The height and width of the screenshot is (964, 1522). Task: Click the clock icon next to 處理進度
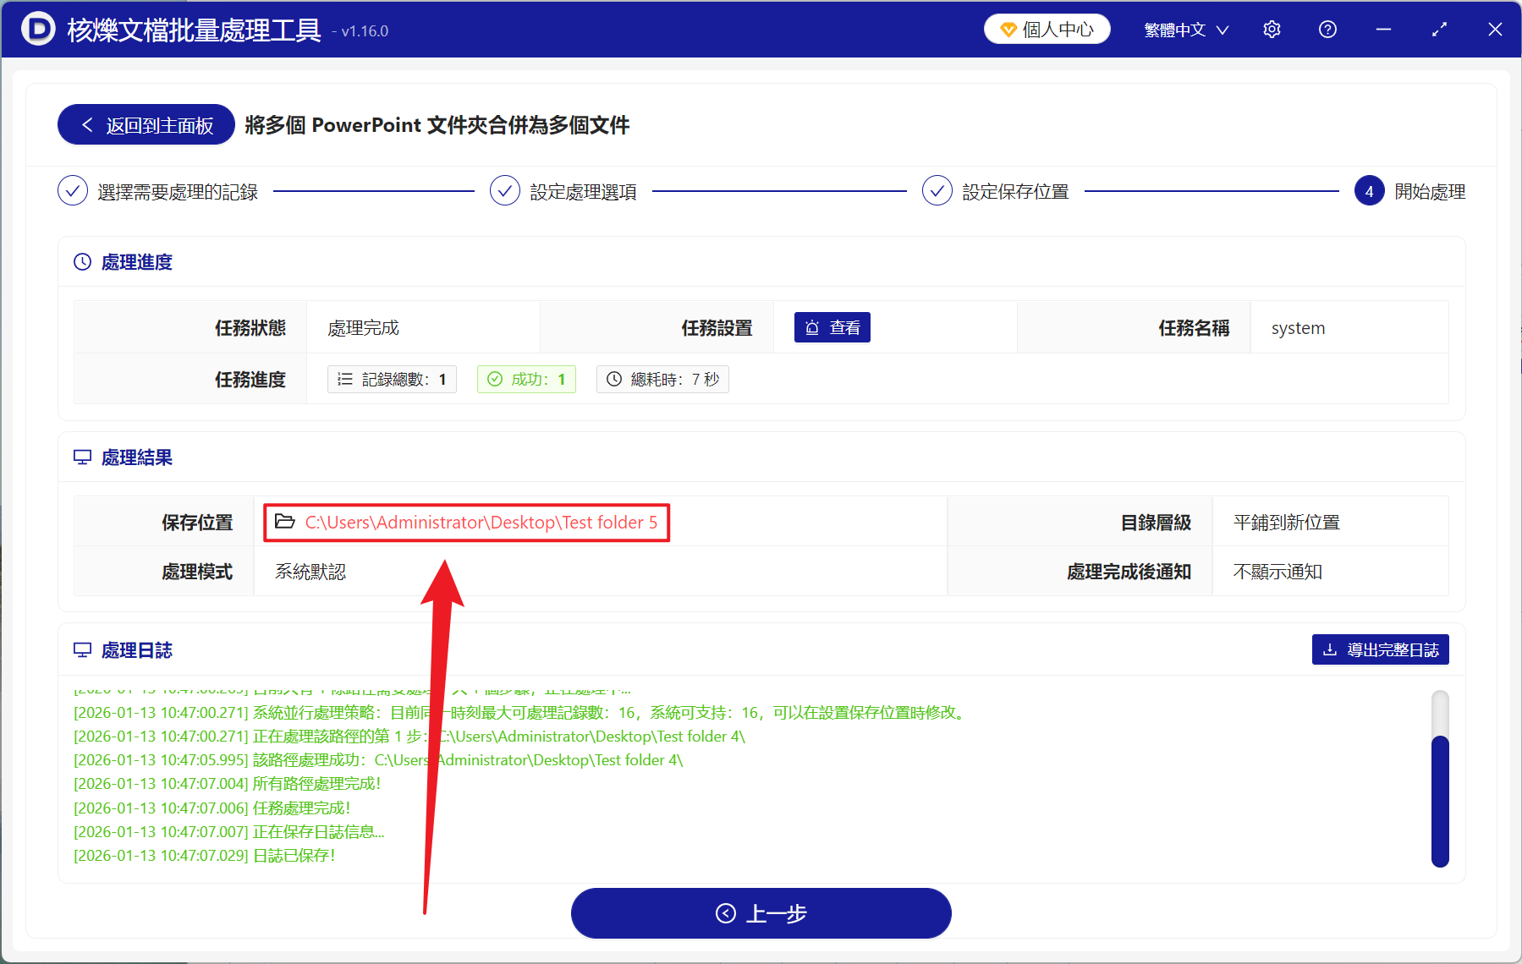(x=82, y=261)
